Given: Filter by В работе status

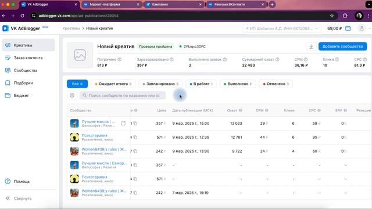Looking at the screenshot, I should pos(201,84).
